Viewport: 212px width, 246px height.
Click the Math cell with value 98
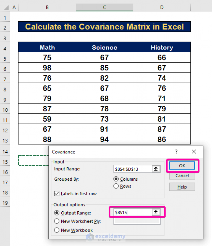[47, 68]
